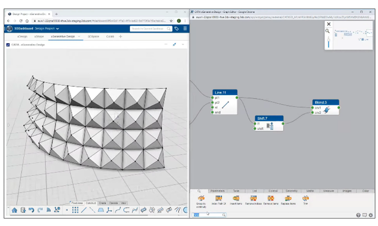Image resolution: width=378 pixels, height=226 pixels.
Task: Select the Shift.7 node header
Action: pyautogui.click(x=269, y=119)
